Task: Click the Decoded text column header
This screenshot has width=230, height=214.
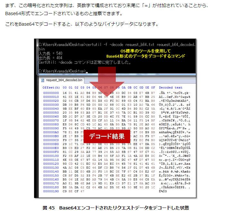Action: (170, 88)
